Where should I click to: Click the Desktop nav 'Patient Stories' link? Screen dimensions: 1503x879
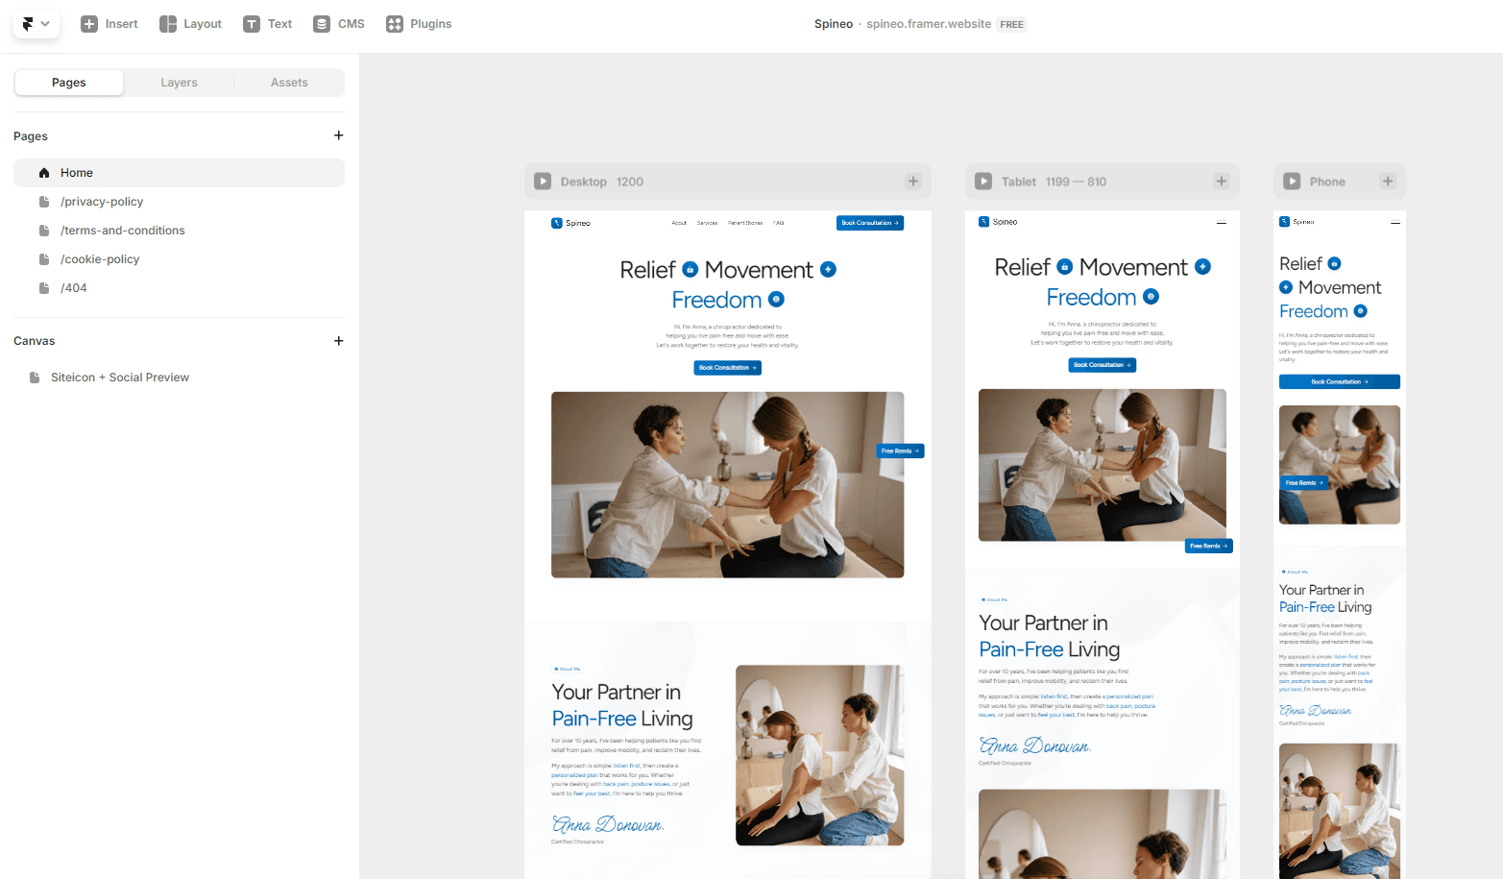point(745,223)
